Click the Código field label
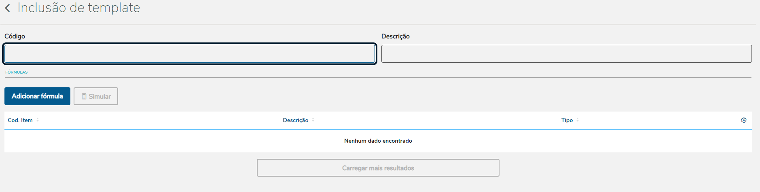760x192 pixels. [x=15, y=36]
